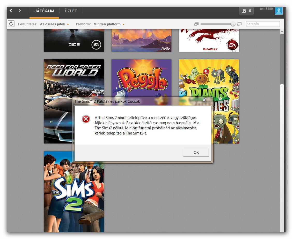This screenshot has width=293, height=239.
Task: Open the JÁTÉKAIM tab
Action: coord(44,11)
